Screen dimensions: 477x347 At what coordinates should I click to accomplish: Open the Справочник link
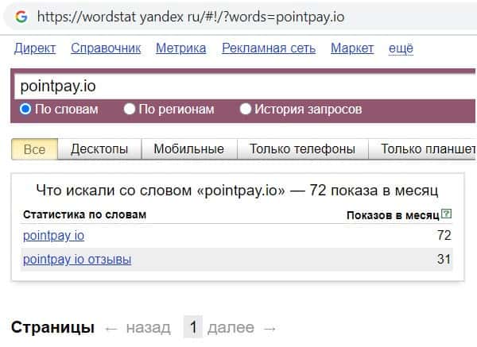[106, 48]
